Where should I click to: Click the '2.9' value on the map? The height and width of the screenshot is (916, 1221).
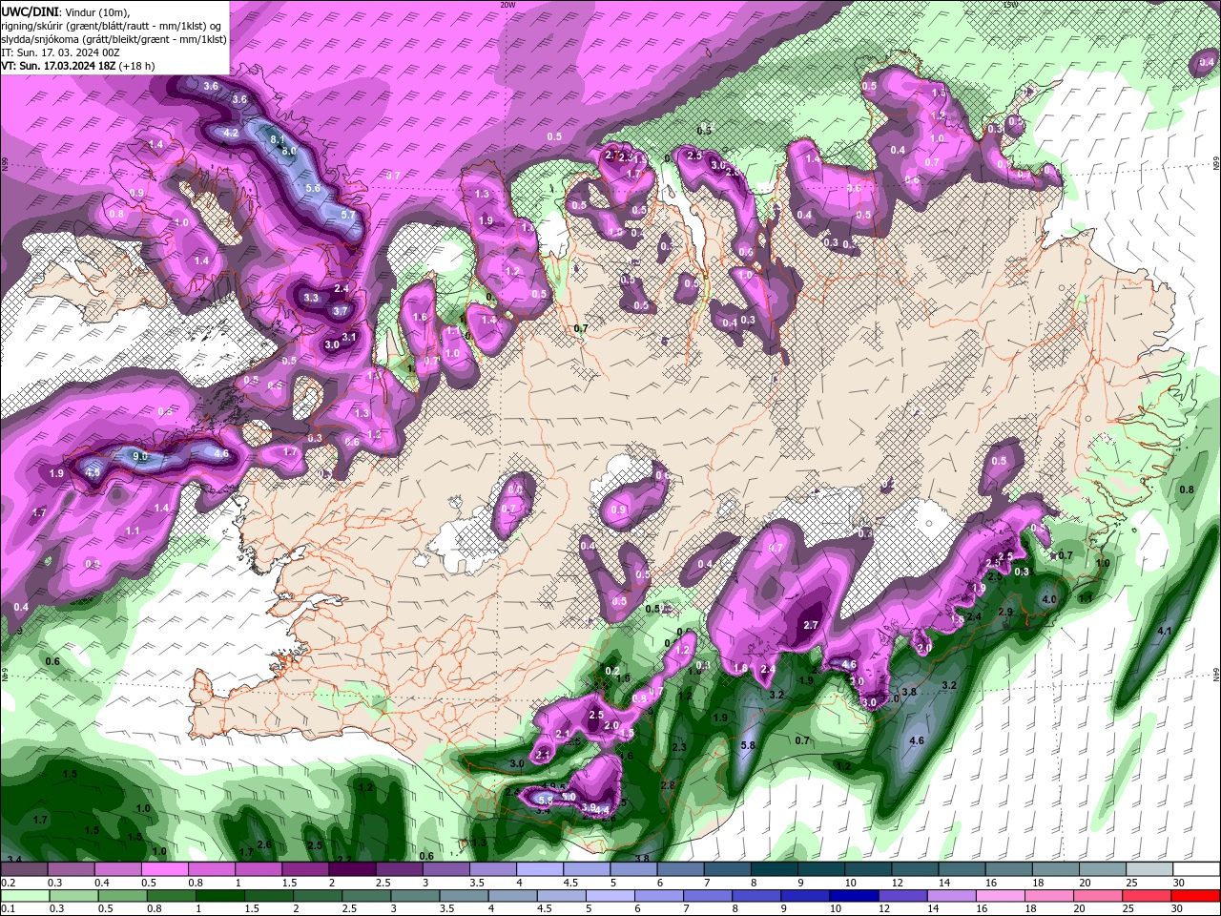tap(1005, 612)
